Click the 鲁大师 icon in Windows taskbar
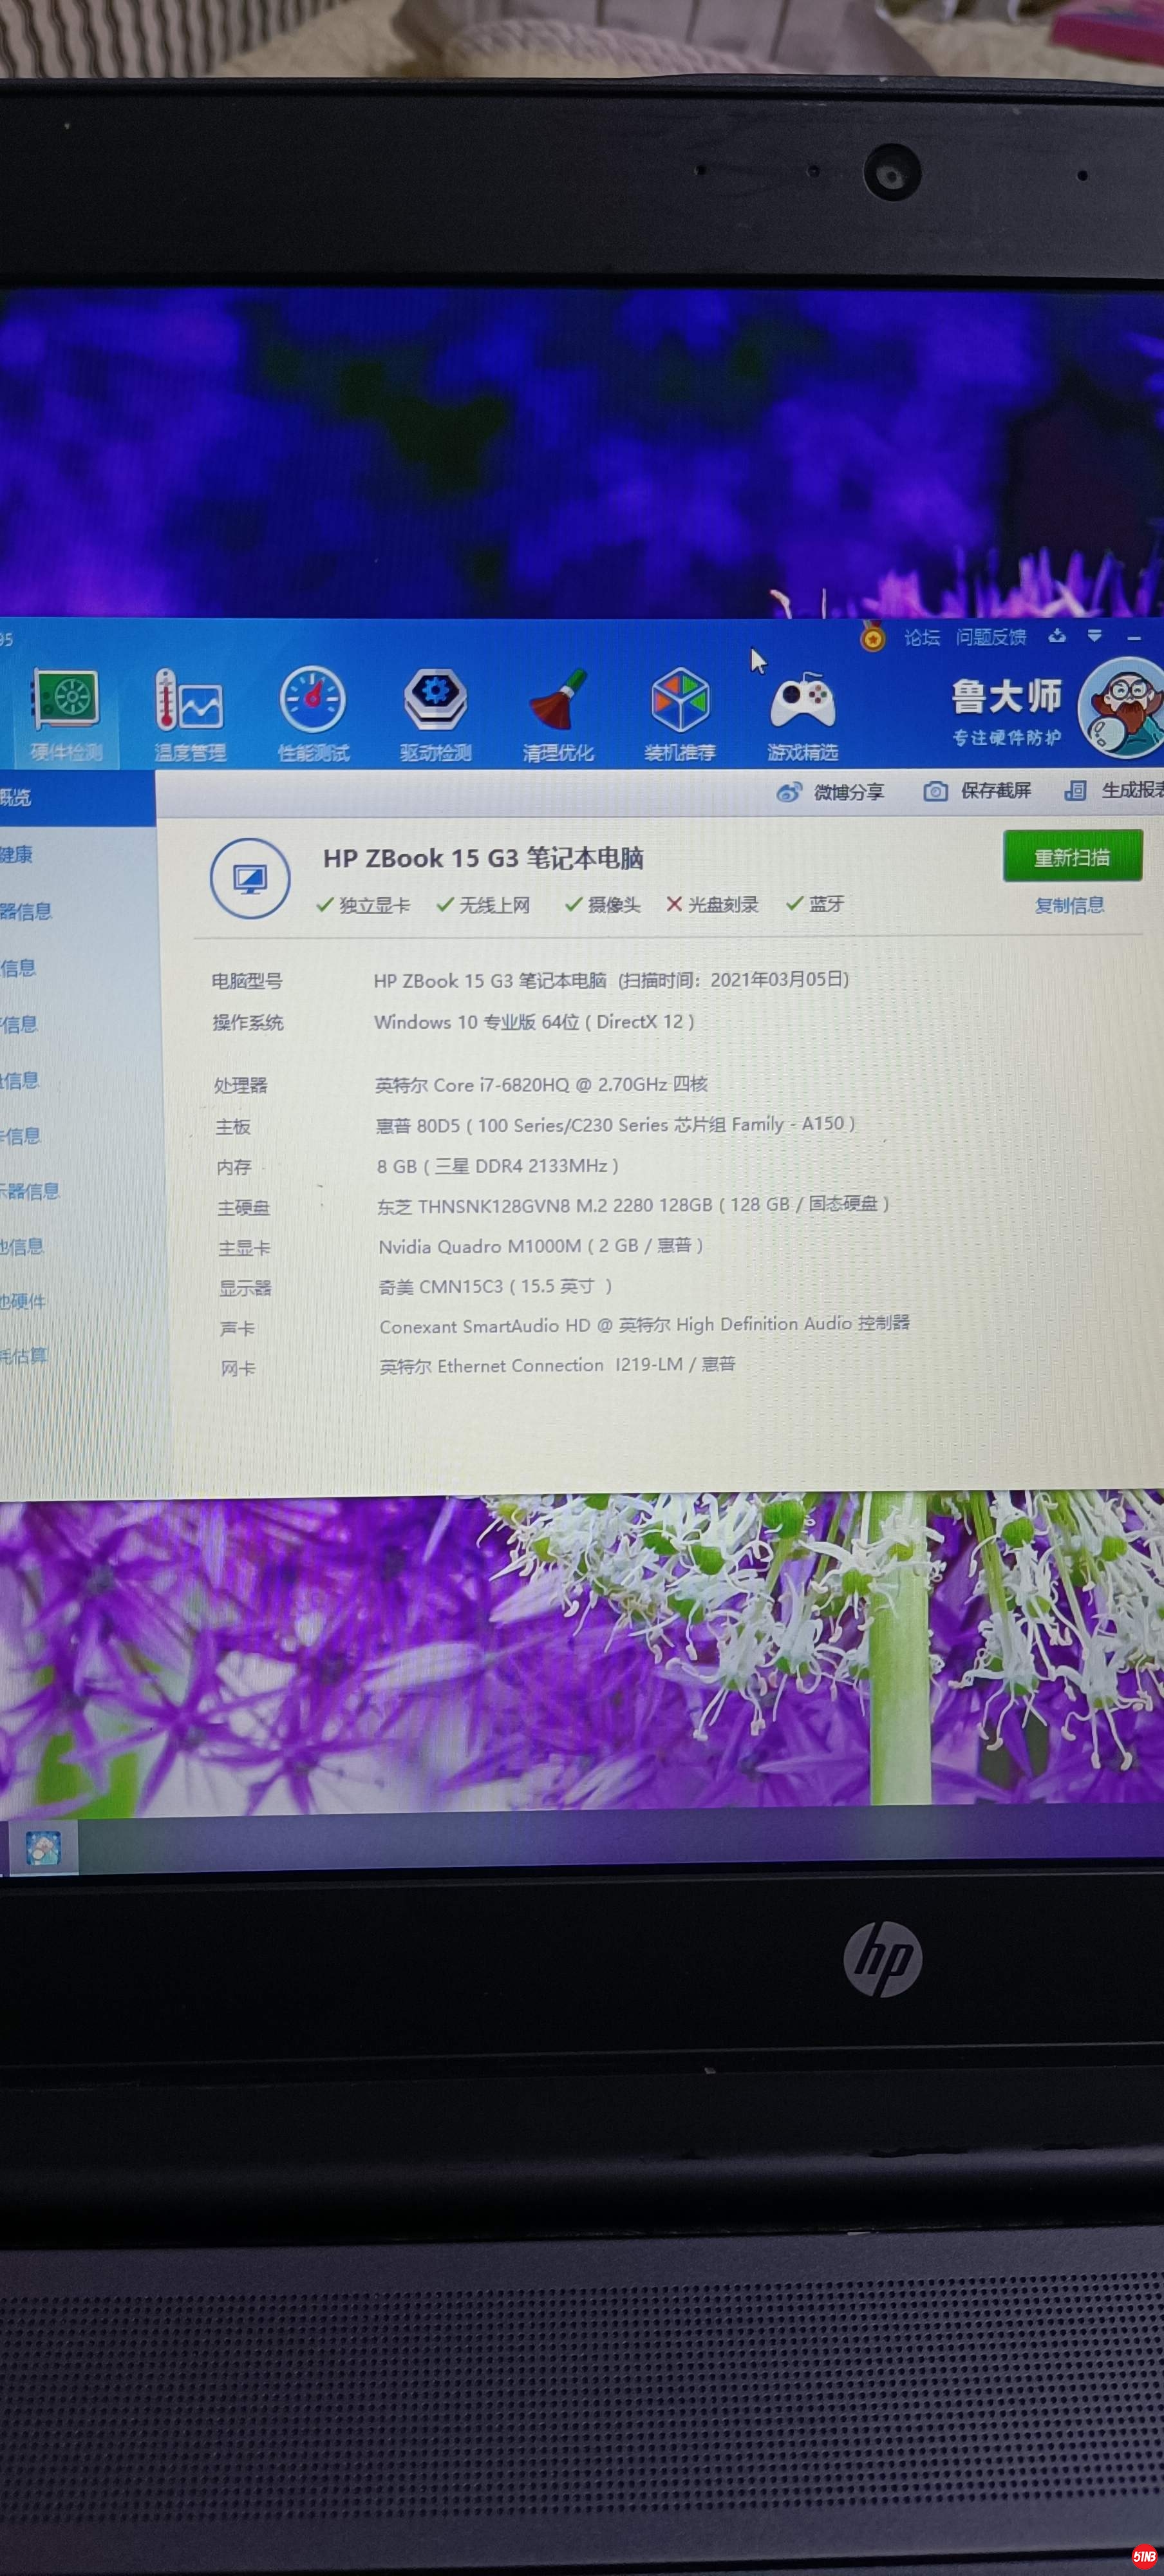This screenshot has height=2576, width=1164. click(43, 1848)
